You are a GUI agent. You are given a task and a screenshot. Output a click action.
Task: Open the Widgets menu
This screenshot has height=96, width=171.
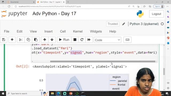[x=96, y=31]
